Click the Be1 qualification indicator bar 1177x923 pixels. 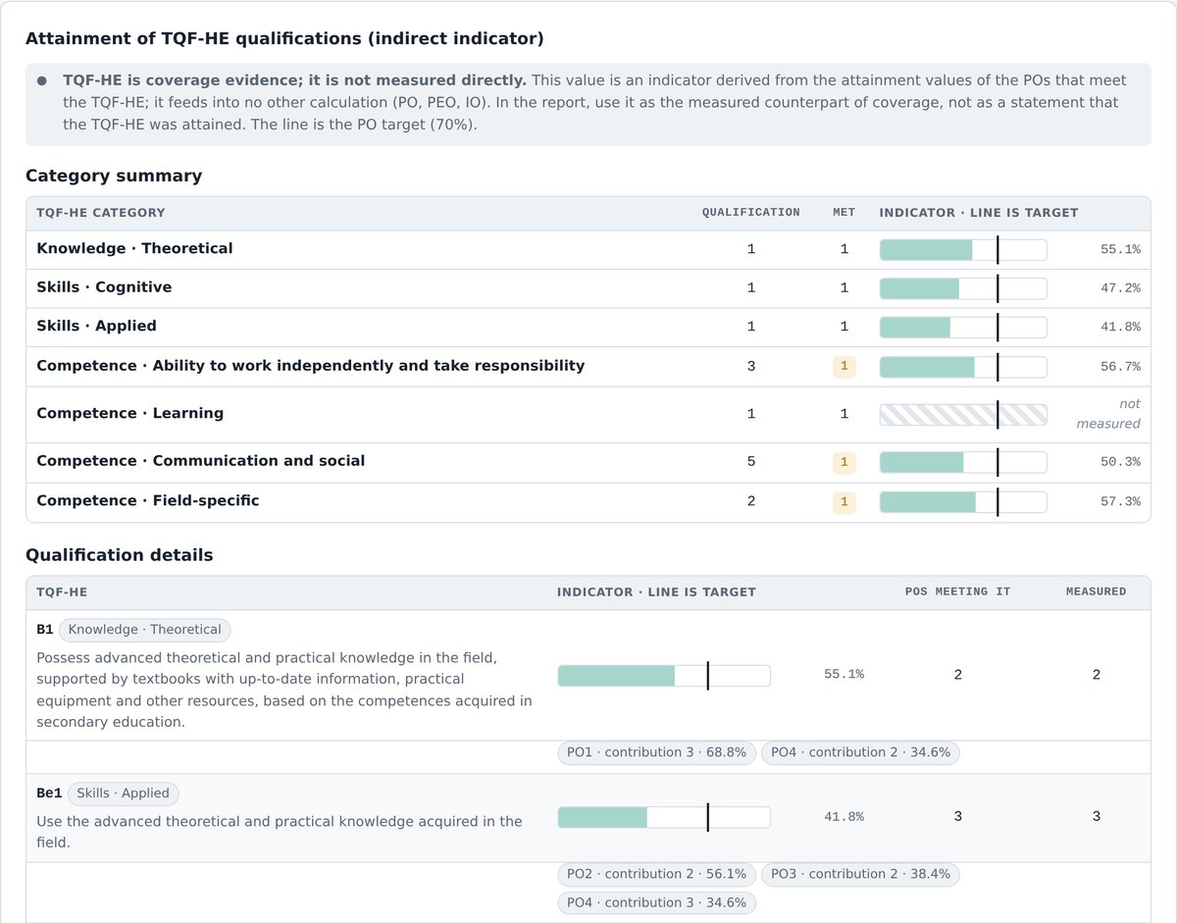(x=664, y=817)
